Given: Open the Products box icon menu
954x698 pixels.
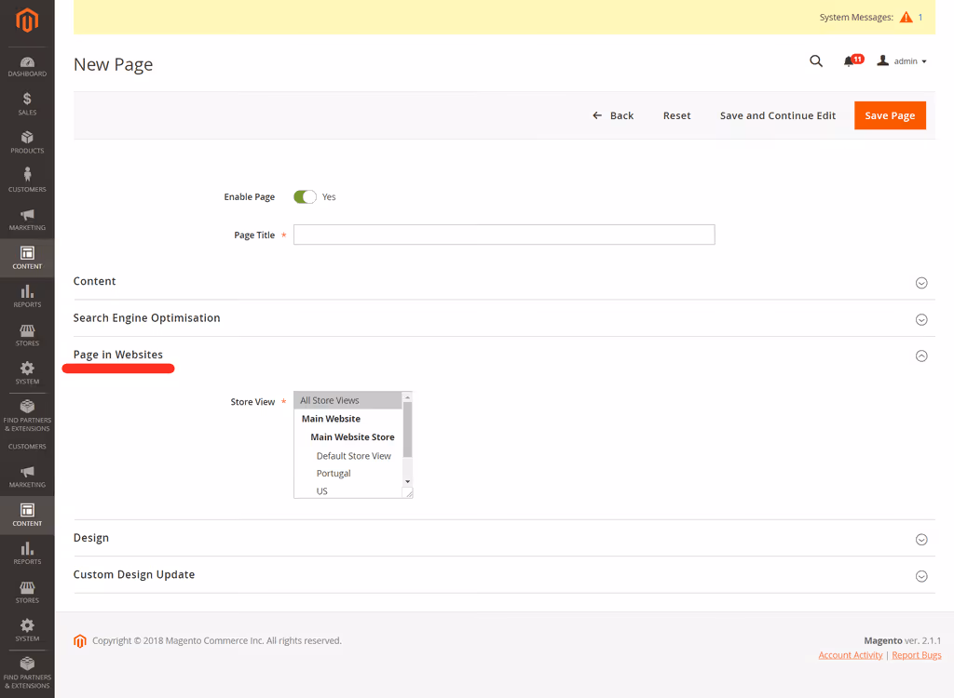Looking at the screenshot, I should [x=27, y=142].
